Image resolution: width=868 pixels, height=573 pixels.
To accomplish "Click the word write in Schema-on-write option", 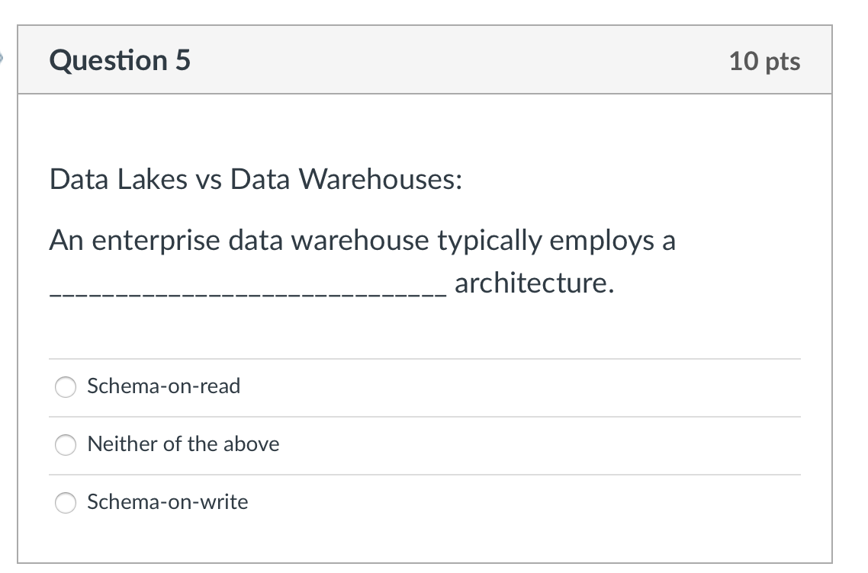I will [x=224, y=502].
